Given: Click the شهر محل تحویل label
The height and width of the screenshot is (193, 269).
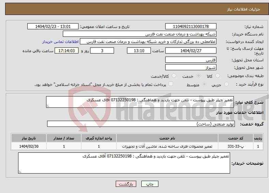Looking at the screenshot, I should (x=249, y=68).
